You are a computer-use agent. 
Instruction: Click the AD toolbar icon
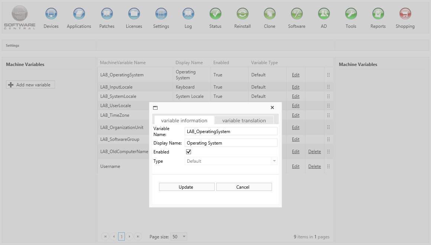point(324,14)
